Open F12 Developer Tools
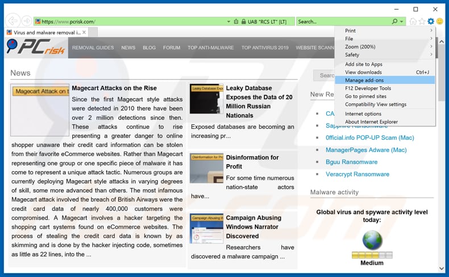 coord(385,89)
